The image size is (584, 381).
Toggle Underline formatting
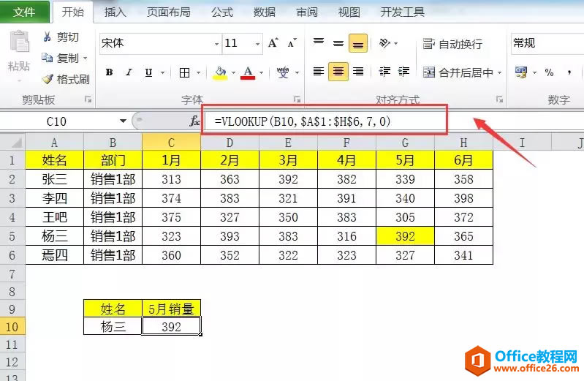pos(148,72)
